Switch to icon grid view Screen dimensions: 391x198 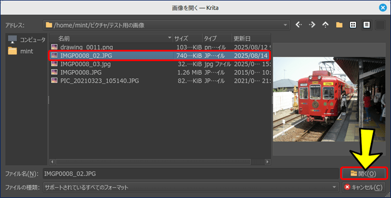pyautogui.click(x=352, y=24)
